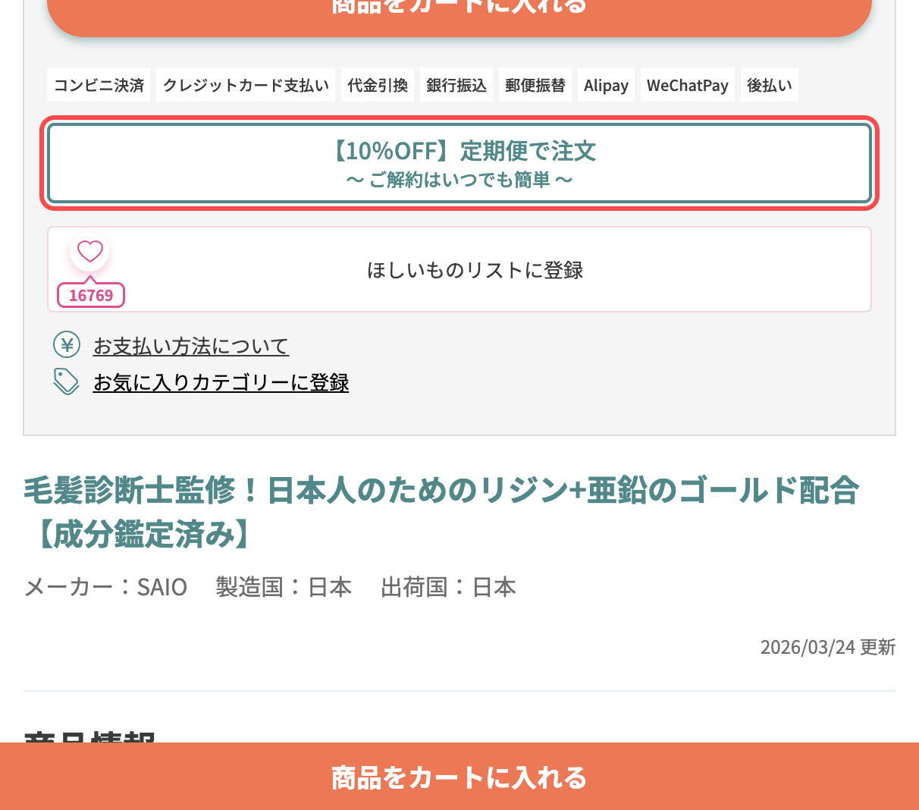Viewport: 919px width, 810px height.
Task: Open お気に入りカテゴリーに登録 link
Action: (221, 382)
